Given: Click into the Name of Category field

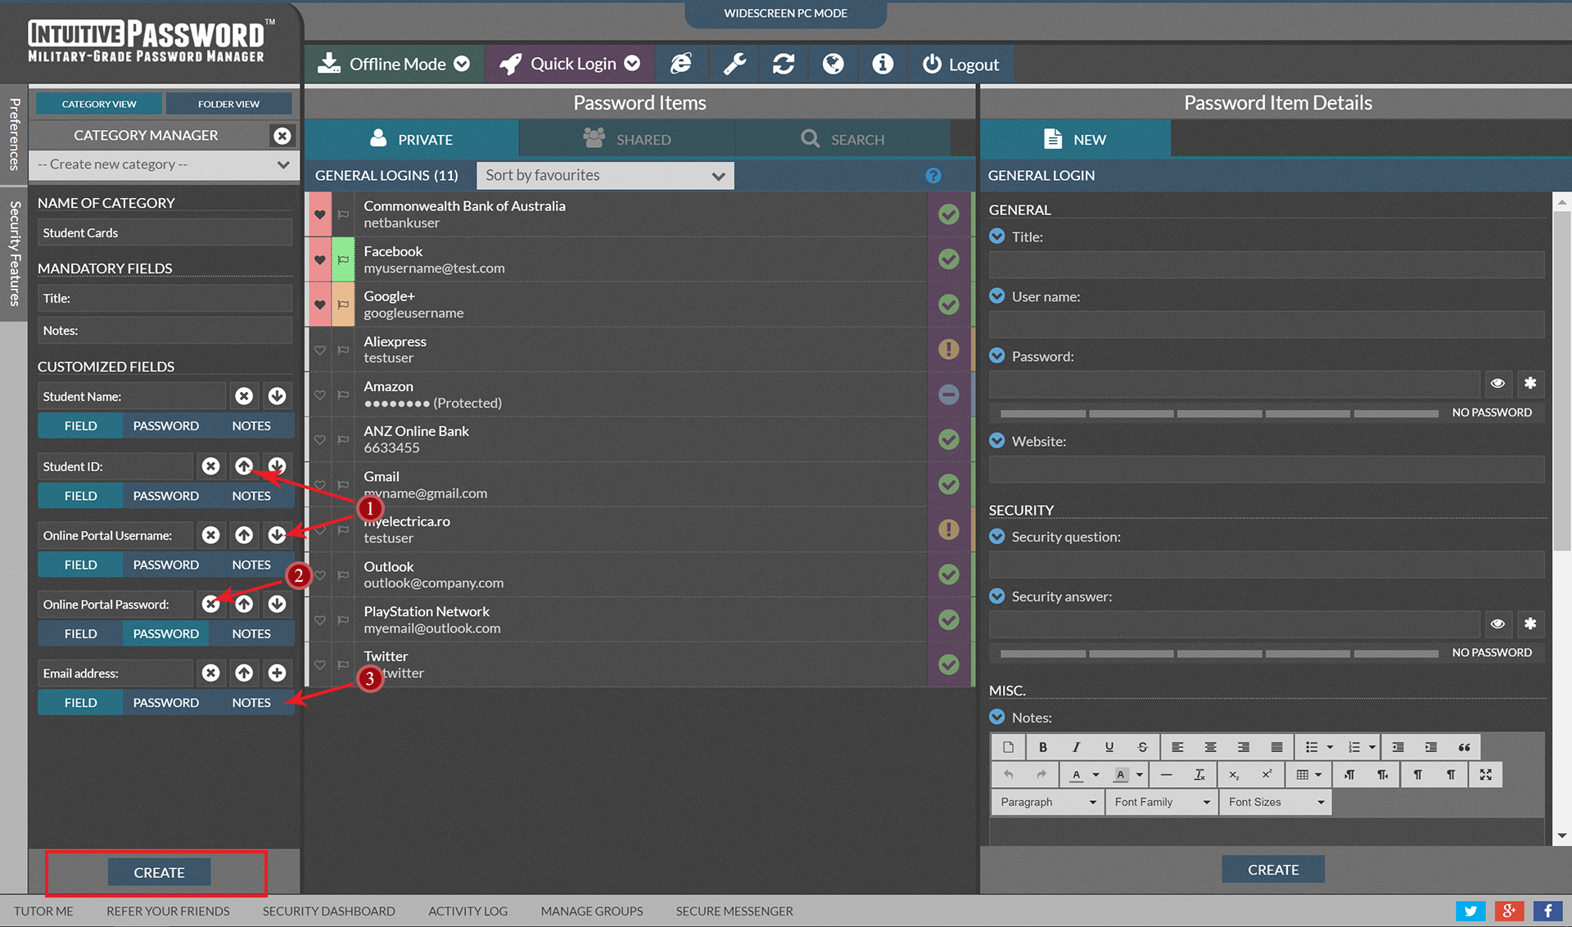Looking at the screenshot, I should point(165,232).
